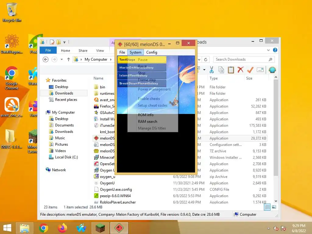Open the Recycle Bin desktop icon
This screenshot has width=312, height=234.
pyautogui.click(x=12, y=12)
